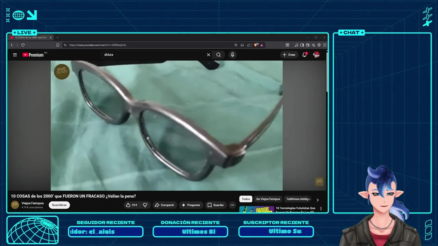Select the Todos filter chip
This screenshot has width=438, height=246.
(246, 199)
